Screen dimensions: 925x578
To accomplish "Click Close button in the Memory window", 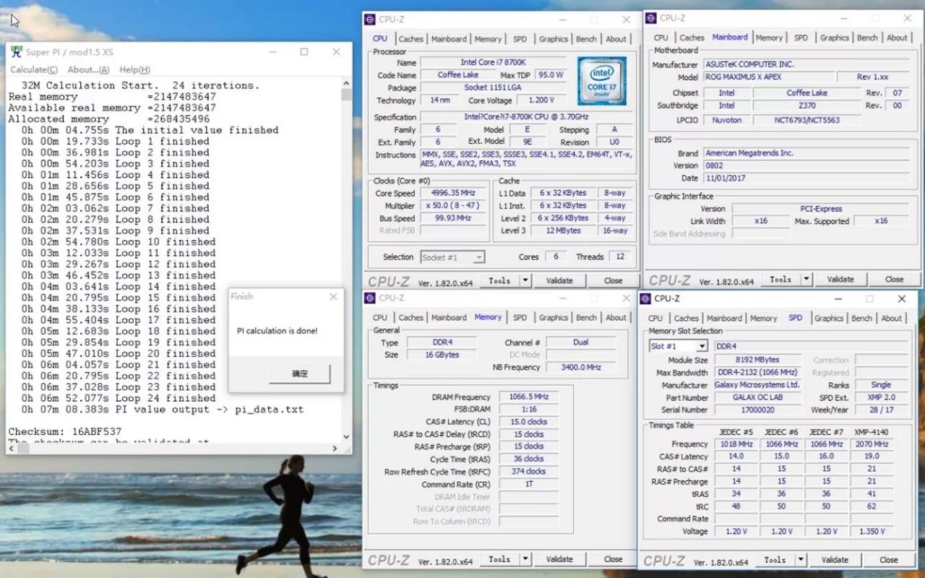I will click(613, 559).
